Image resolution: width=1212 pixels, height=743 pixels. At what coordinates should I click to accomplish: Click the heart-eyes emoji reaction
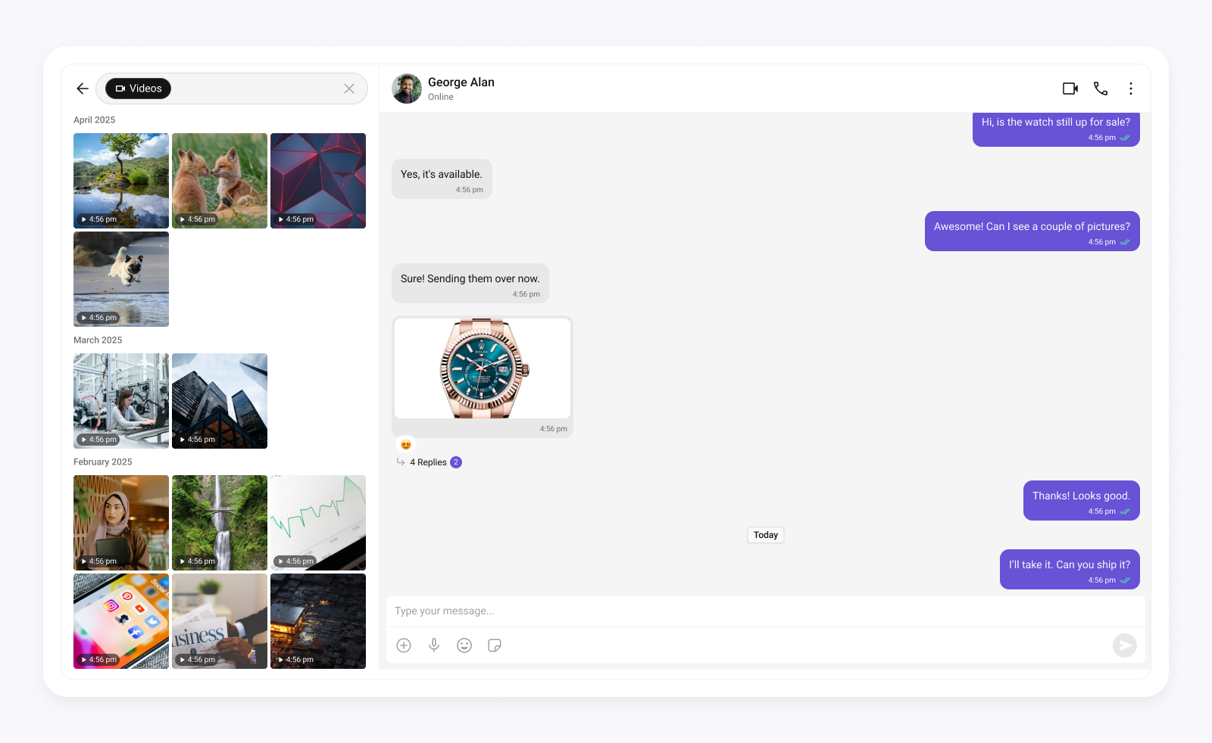pos(406,444)
